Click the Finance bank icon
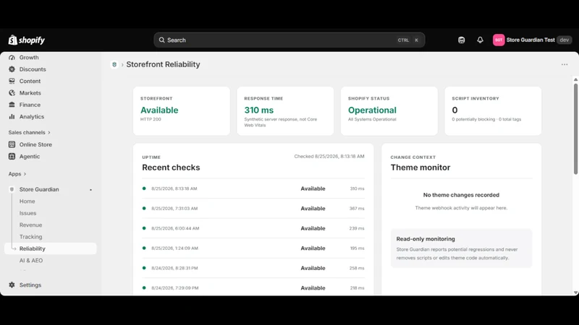 pos(12,105)
